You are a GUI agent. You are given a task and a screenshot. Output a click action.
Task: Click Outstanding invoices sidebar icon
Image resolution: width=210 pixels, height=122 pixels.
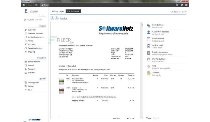(x=26, y=37)
